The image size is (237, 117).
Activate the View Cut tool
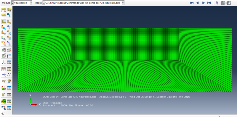(x=4, y=88)
